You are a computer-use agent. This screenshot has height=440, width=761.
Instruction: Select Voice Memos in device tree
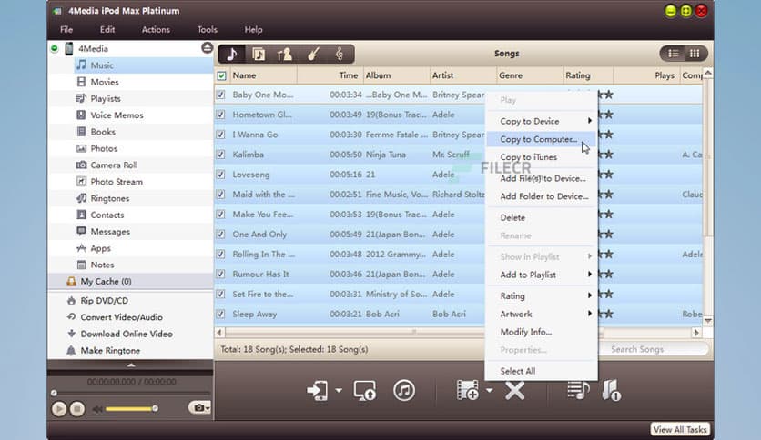117,115
